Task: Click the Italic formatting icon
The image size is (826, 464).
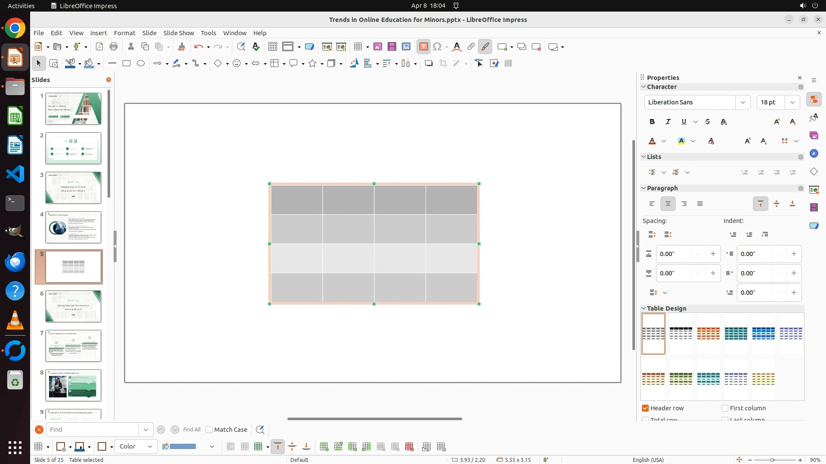Action: [668, 122]
